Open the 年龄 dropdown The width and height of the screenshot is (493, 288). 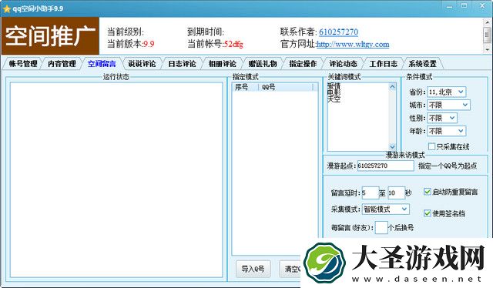pyautogui.click(x=447, y=131)
